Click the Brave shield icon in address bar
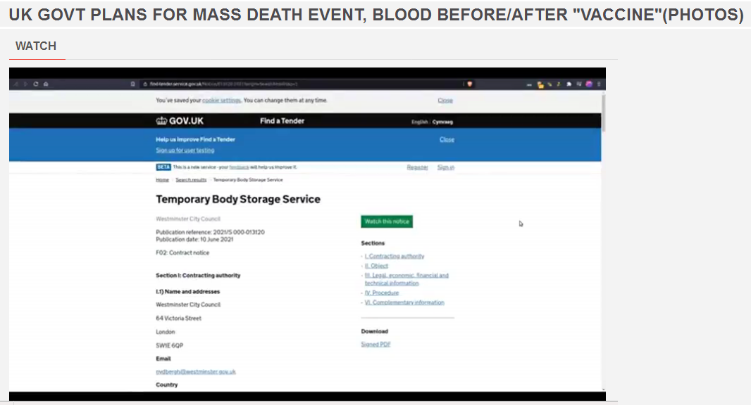Viewport: 751px width, 405px height. (x=469, y=84)
